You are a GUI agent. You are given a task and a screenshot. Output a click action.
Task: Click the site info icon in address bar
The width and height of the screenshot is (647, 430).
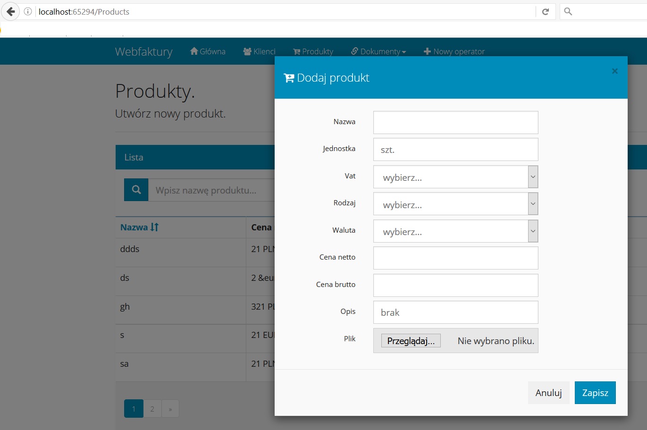click(28, 11)
